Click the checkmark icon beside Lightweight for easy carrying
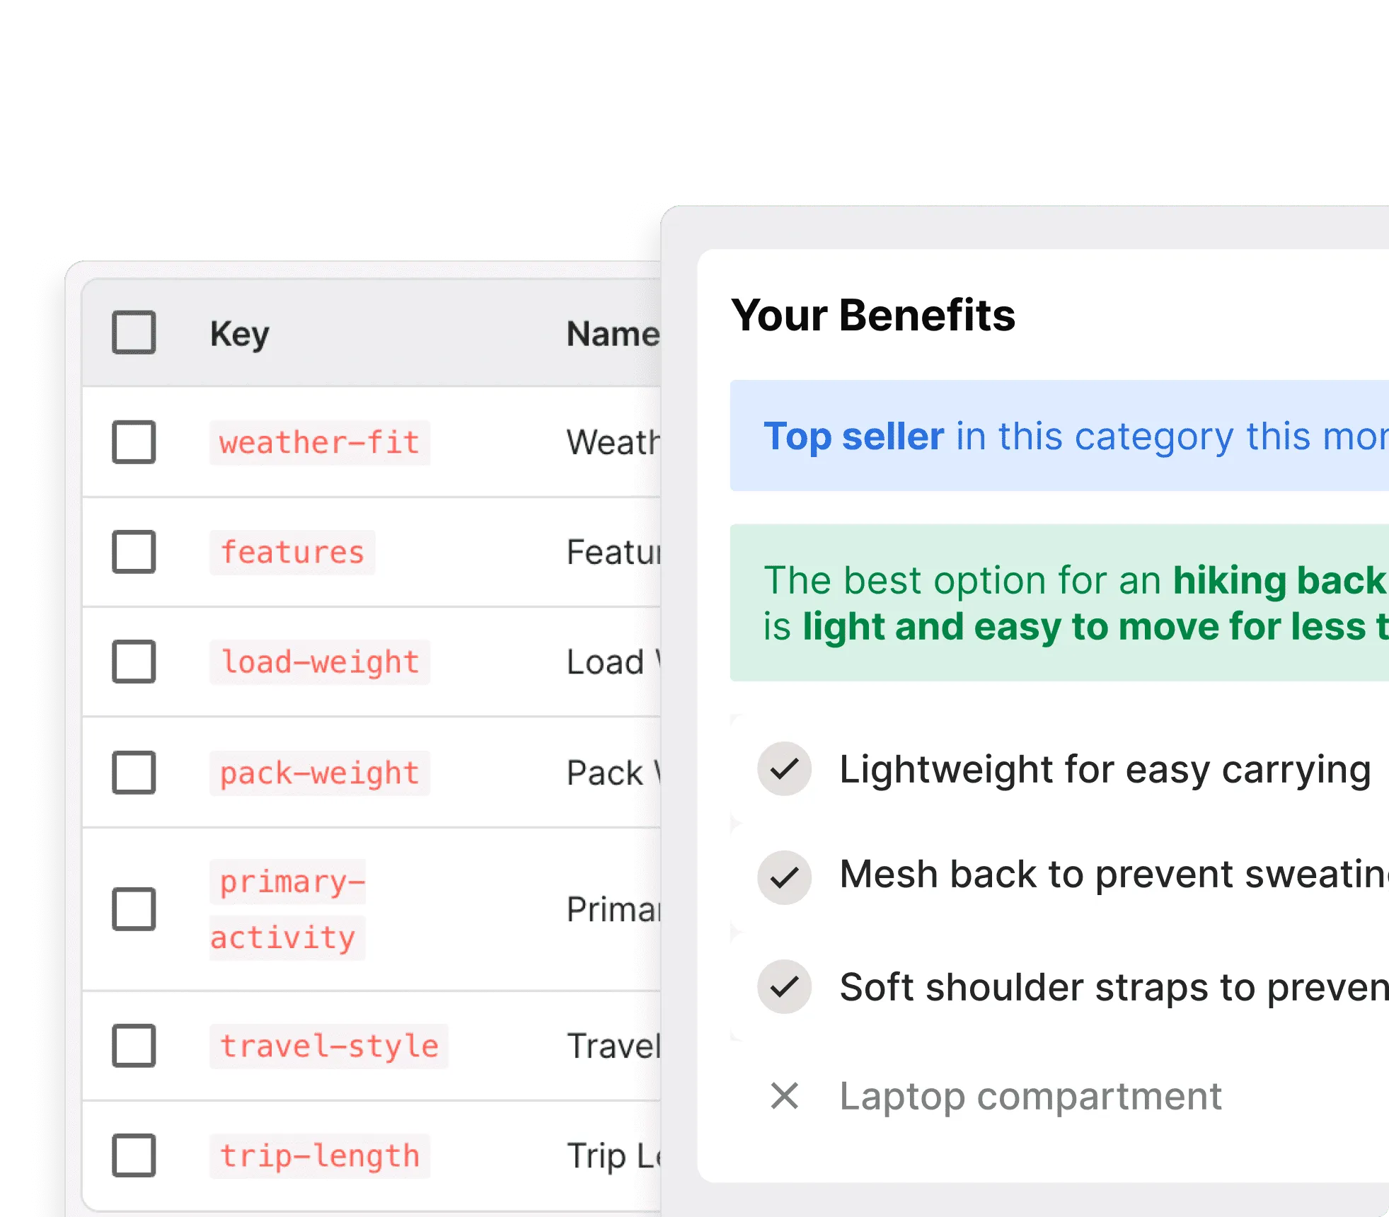1389x1217 pixels. [784, 769]
